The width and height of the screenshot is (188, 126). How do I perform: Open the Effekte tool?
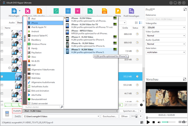point(118,11)
